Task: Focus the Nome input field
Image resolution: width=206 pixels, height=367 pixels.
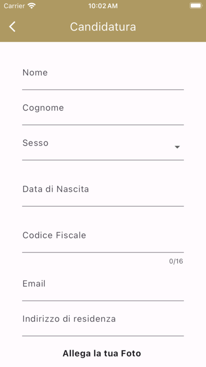Action: point(103,77)
